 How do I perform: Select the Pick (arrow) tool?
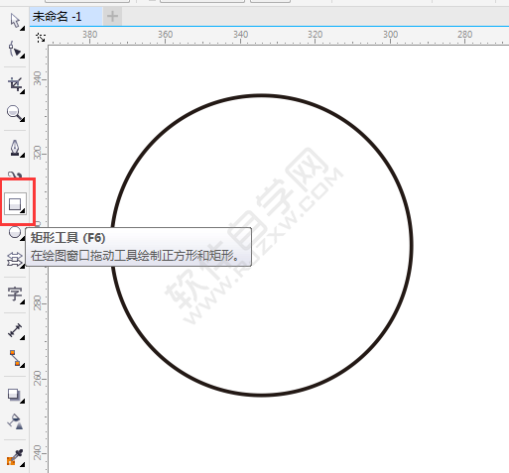click(15, 21)
